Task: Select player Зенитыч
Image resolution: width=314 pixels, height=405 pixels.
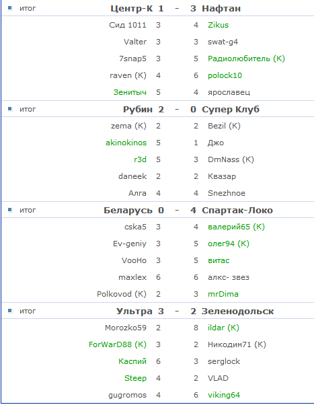Action: (130, 92)
